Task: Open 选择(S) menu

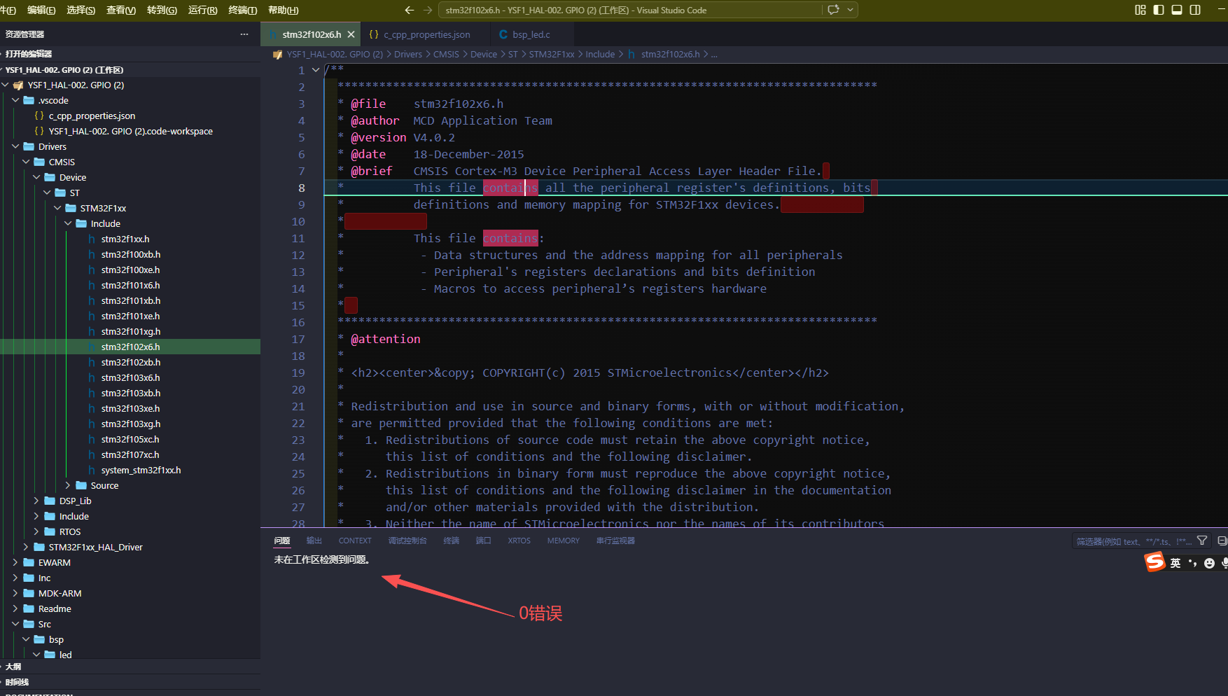Action: [x=81, y=10]
